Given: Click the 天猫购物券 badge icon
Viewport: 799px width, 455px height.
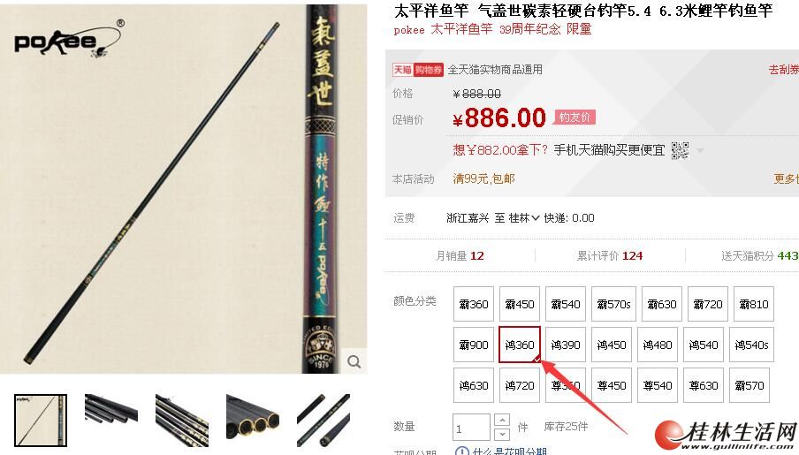Looking at the screenshot, I should (x=417, y=70).
